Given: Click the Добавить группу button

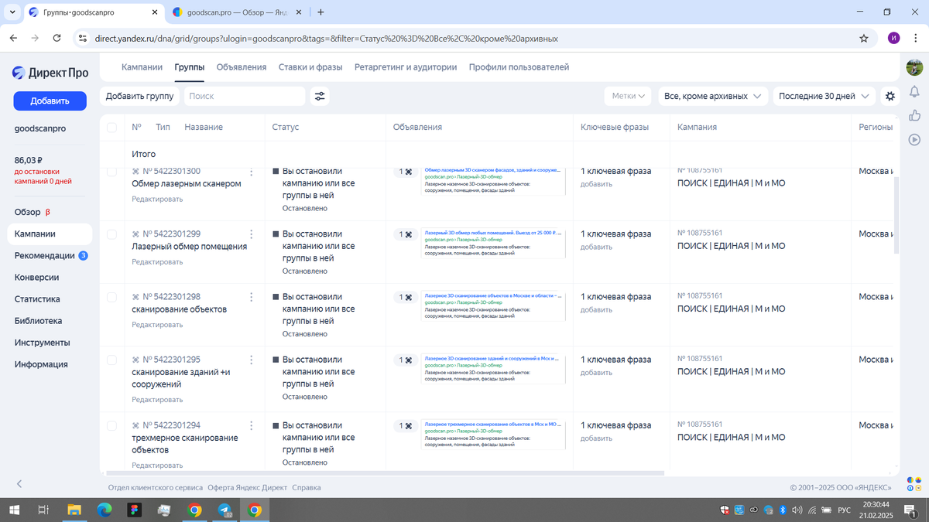Looking at the screenshot, I should click(139, 96).
